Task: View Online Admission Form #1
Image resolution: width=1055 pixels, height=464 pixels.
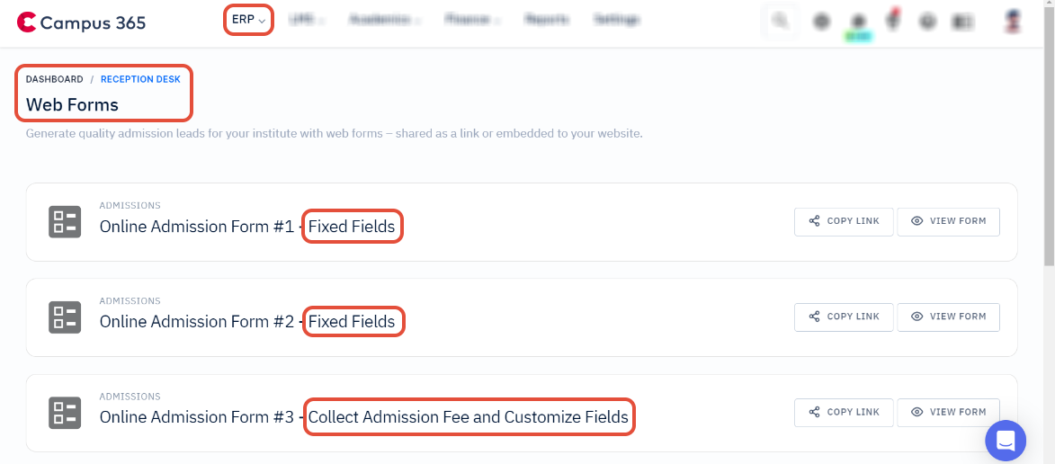Action: tap(948, 221)
